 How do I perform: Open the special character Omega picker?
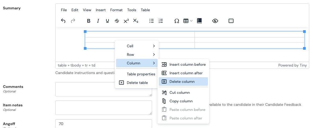tap(177, 21)
